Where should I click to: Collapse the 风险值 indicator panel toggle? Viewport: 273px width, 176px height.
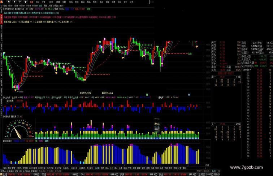click(4, 141)
